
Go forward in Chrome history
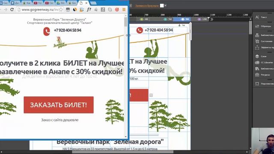click(x=6, y=9)
